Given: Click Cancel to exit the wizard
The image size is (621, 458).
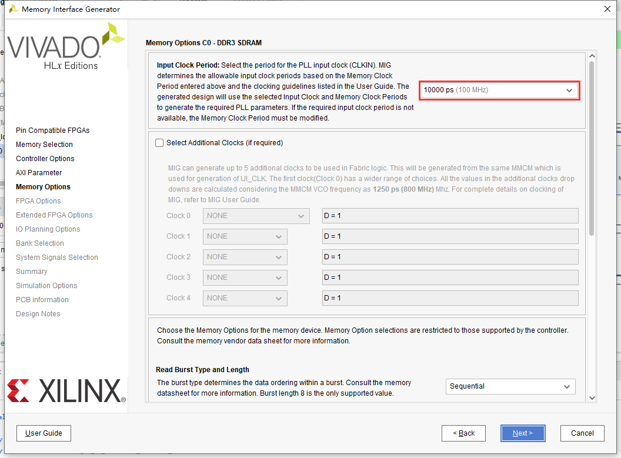Looking at the screenshot, I should click(x=582, y=433).
